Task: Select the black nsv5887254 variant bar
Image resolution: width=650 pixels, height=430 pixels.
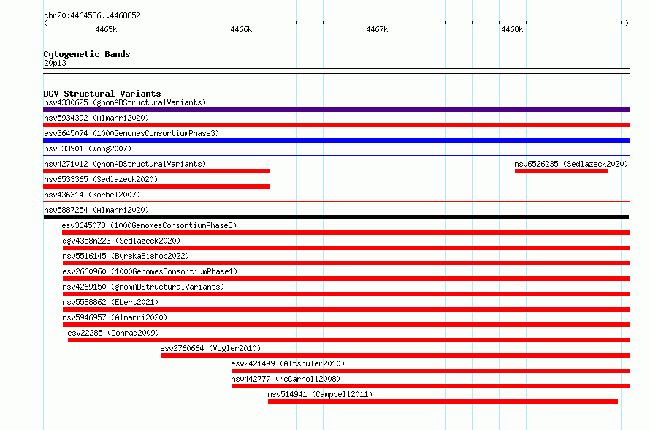Action: pos(336,217)
